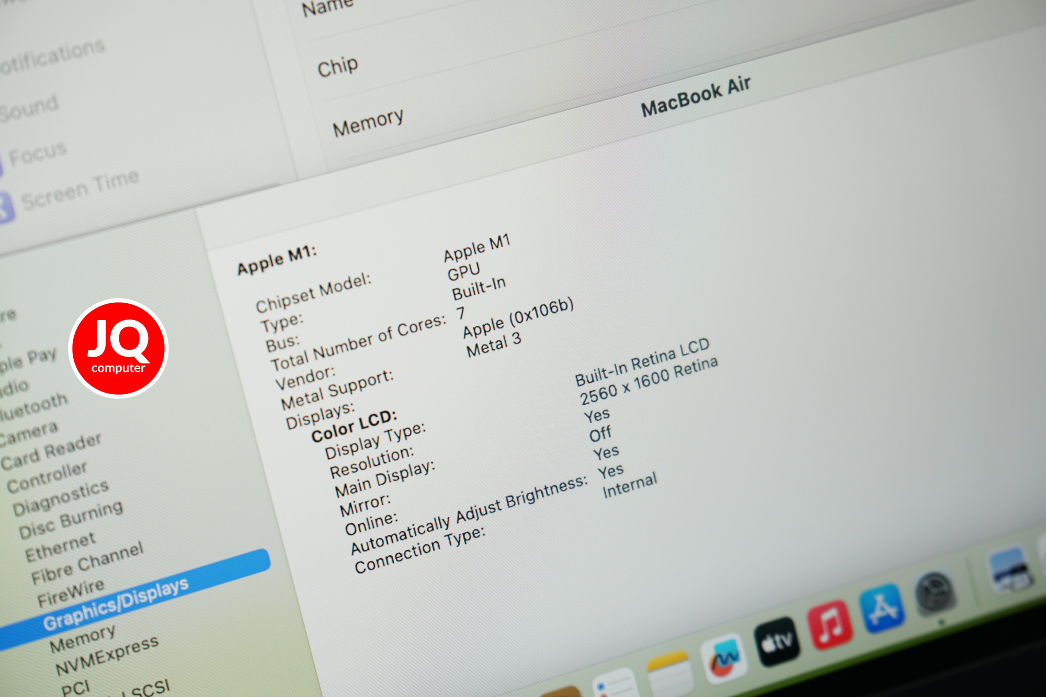Open the App Store from the Dock

tap(883, 609)
